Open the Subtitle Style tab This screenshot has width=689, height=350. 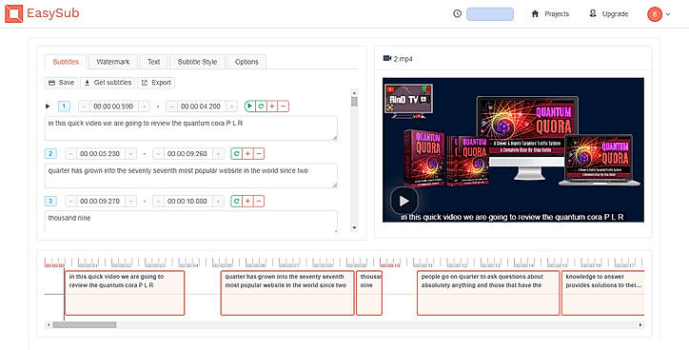(x=197, y=62)
